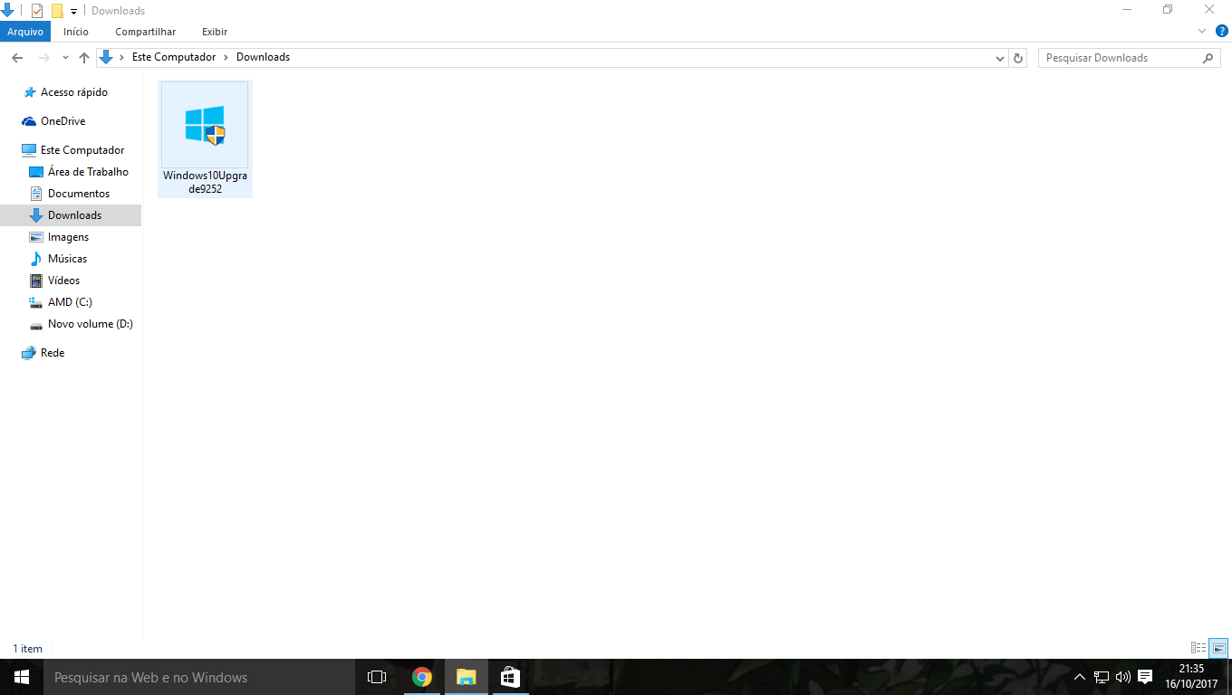This screenshot has width=1232, height=695.
Task: Switch to the details view layout
Action: coord(1198,648)
